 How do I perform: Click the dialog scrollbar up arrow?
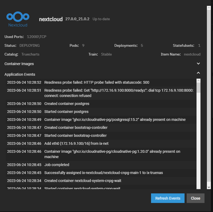coord(209,8)
